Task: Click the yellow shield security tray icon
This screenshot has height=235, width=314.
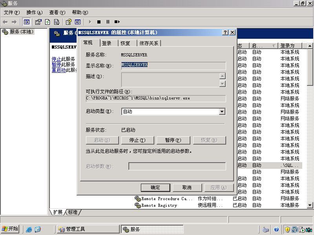Action: [287, 230]
